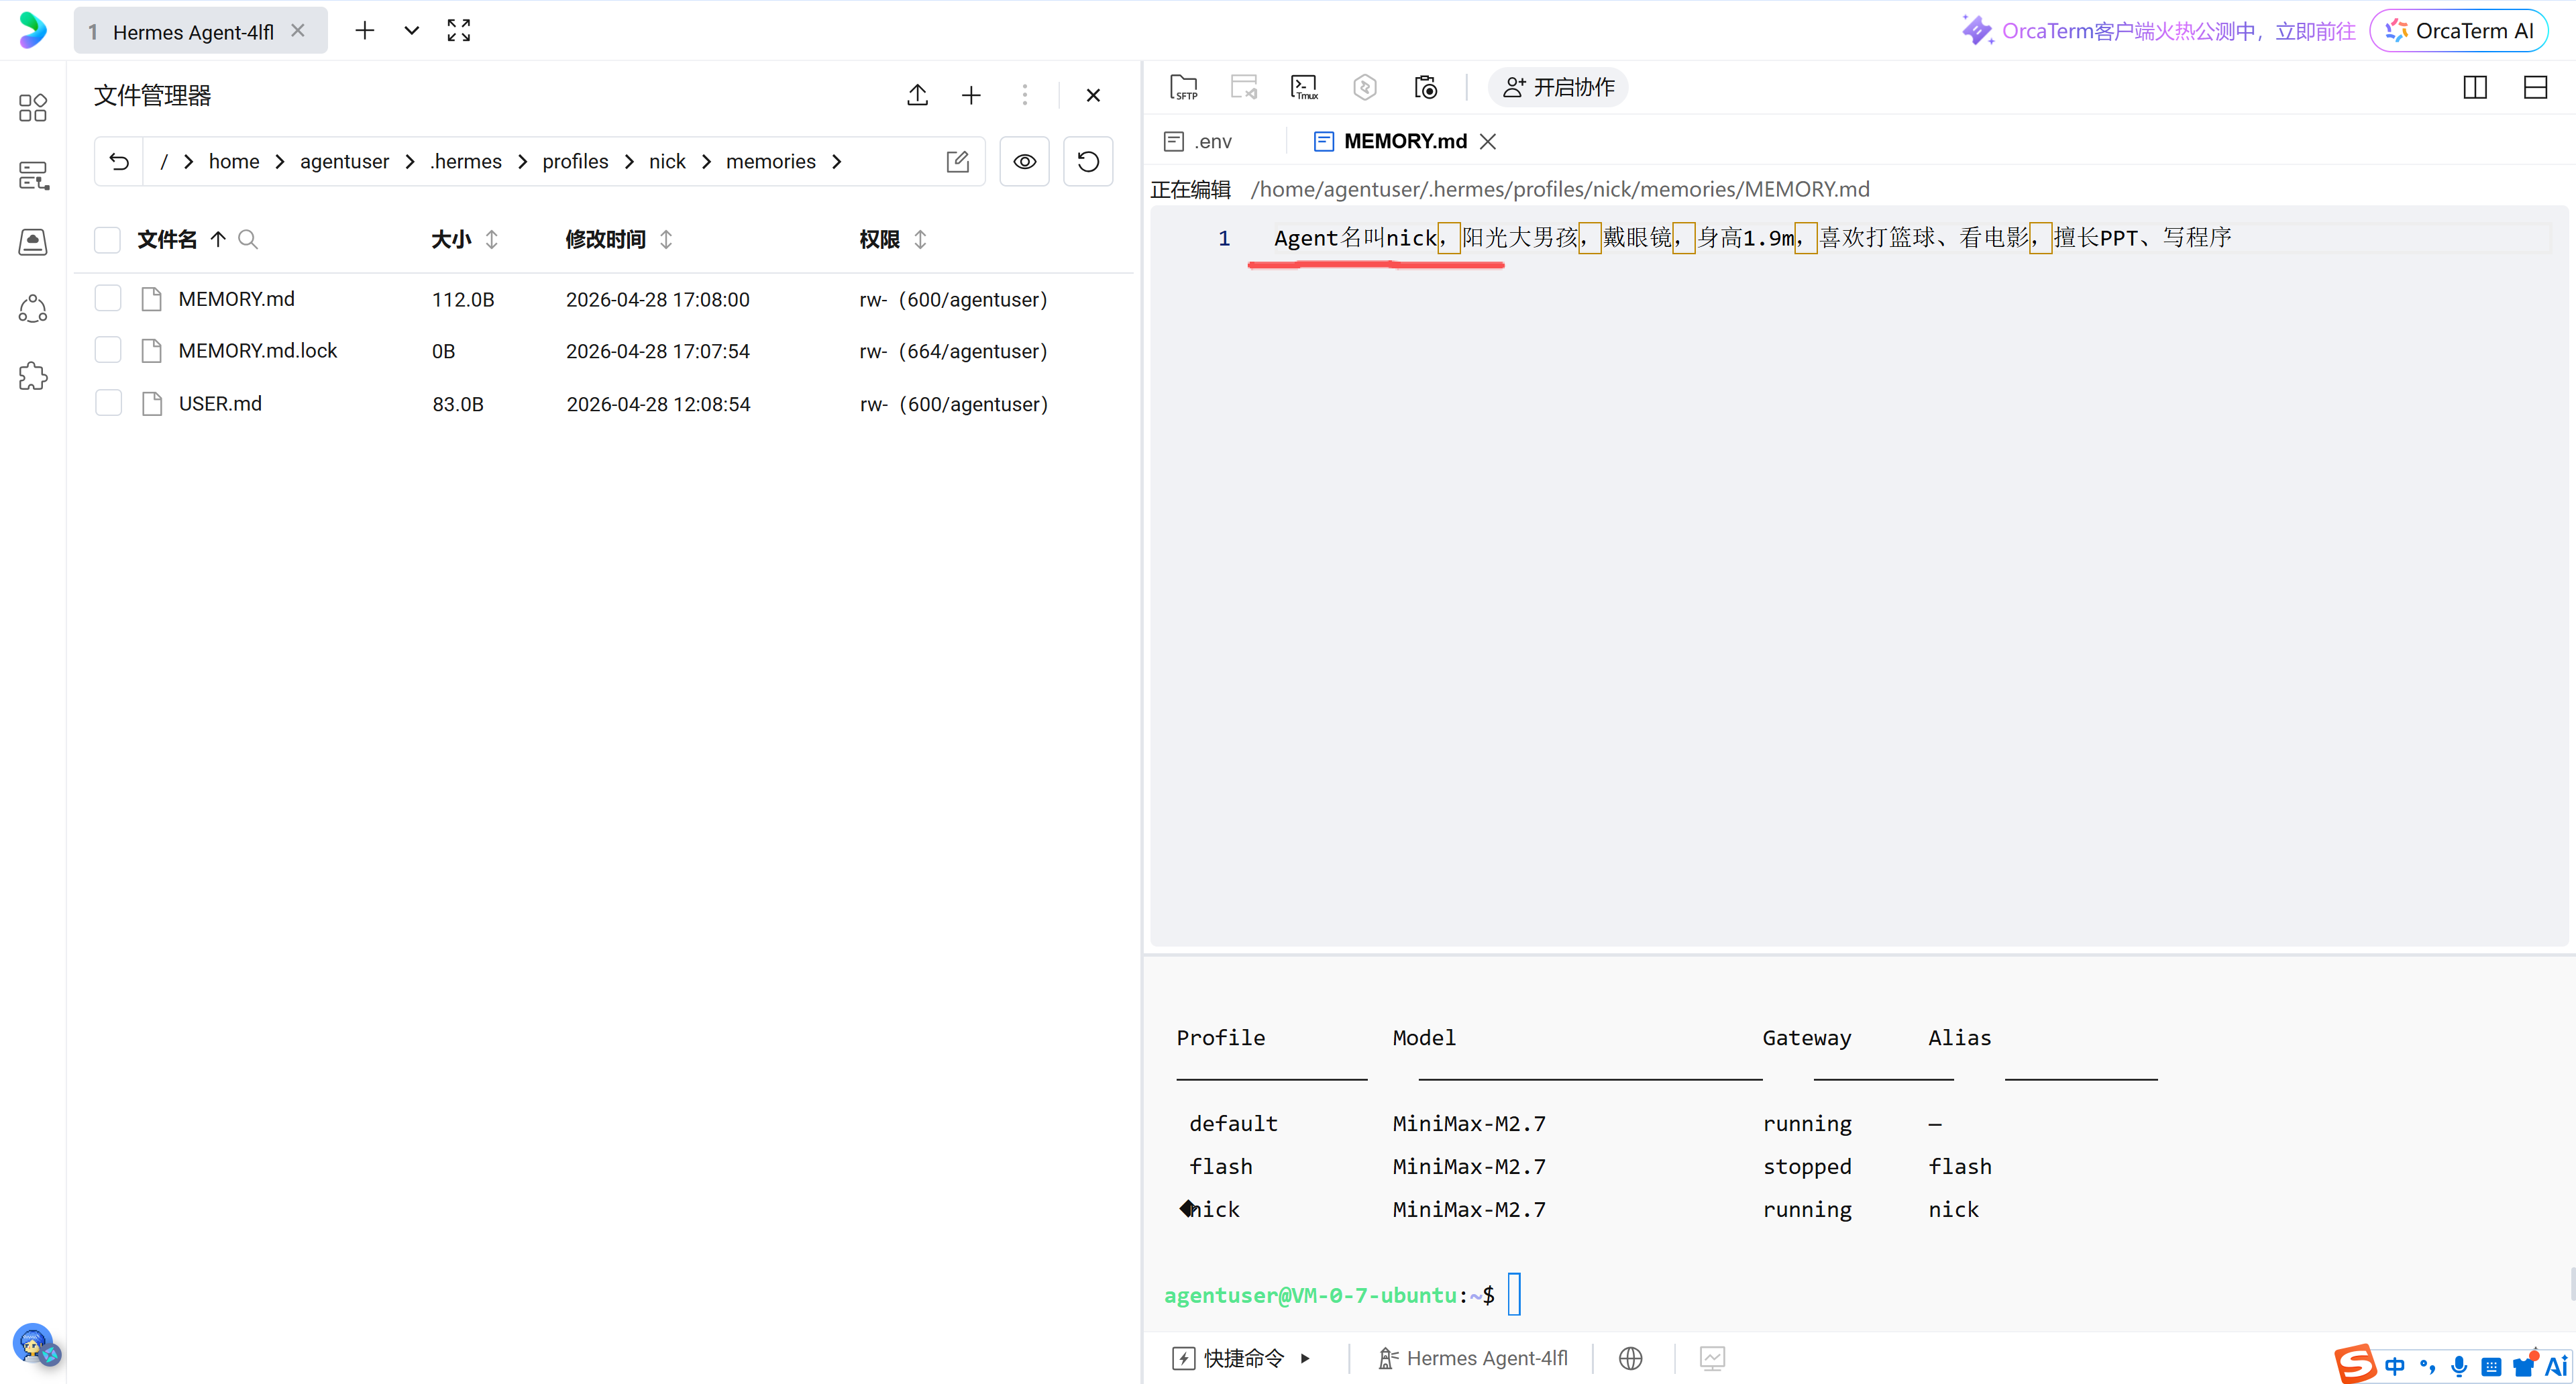The width and height of the screenshot is (2576, 1384).
Task: Select the USER.md file checkbox
Action: coord(107,403)
